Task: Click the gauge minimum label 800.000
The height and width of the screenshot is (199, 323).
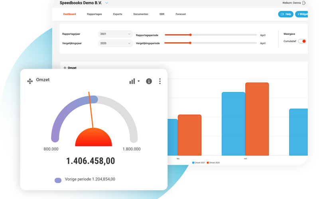Action: pos(51,149)
